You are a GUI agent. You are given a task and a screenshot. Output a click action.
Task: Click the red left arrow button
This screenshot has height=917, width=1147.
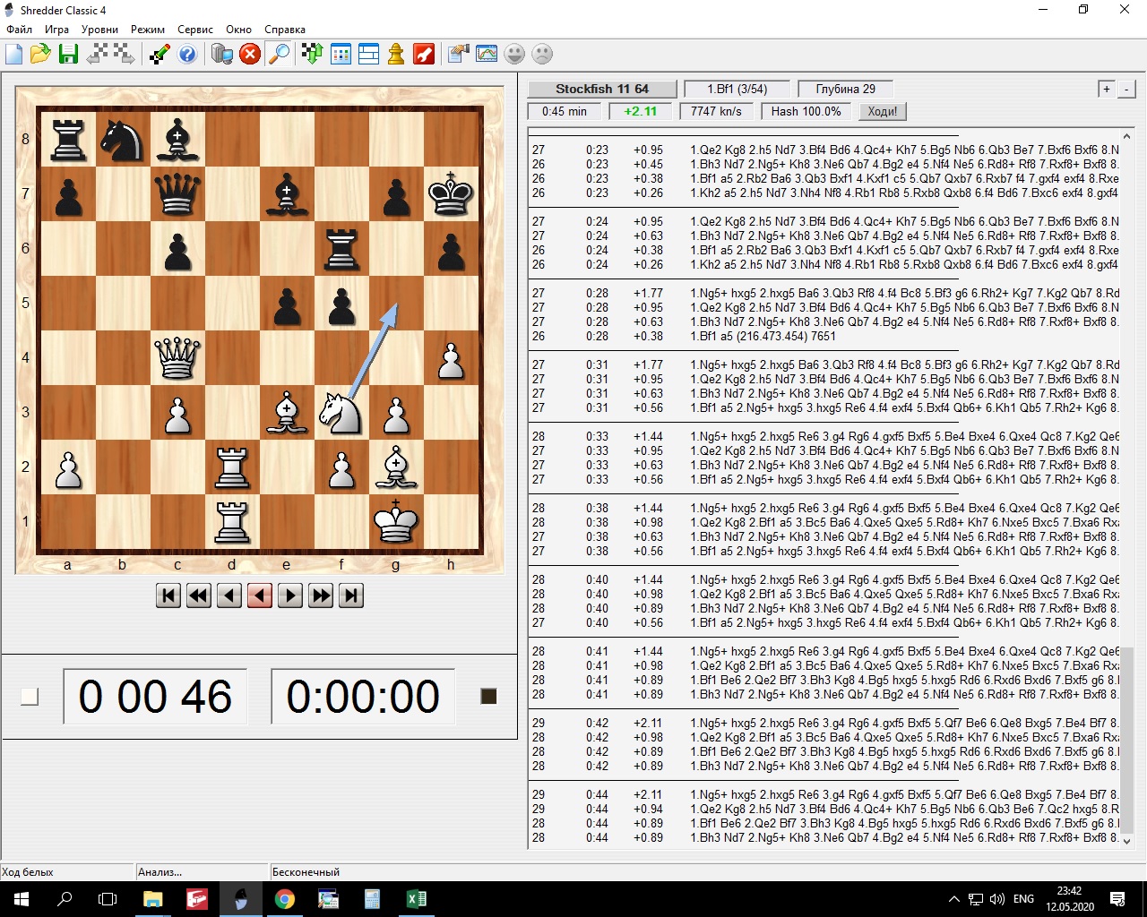click(x=260, y=596)
